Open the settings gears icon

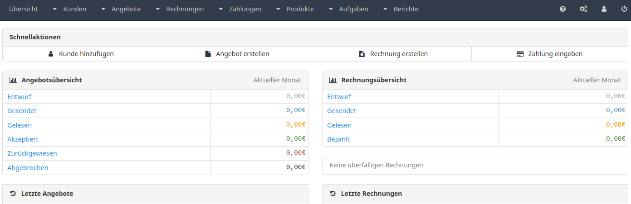tap(583, 9)
